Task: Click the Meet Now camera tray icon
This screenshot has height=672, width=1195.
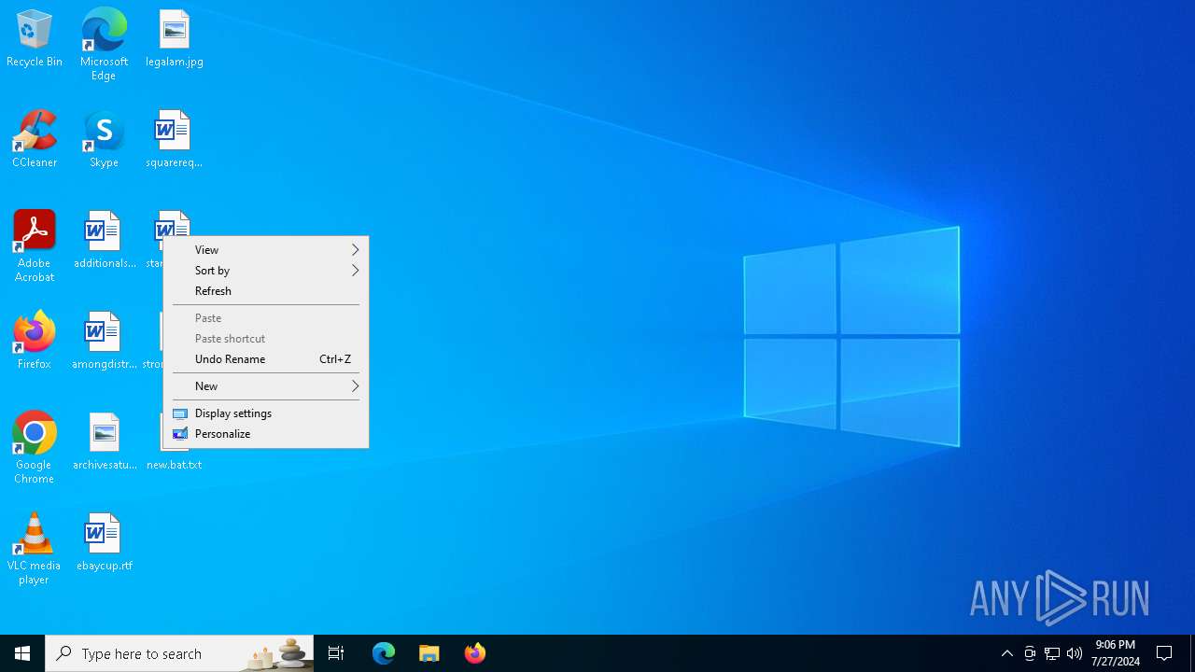Action: pos(1030,653)
